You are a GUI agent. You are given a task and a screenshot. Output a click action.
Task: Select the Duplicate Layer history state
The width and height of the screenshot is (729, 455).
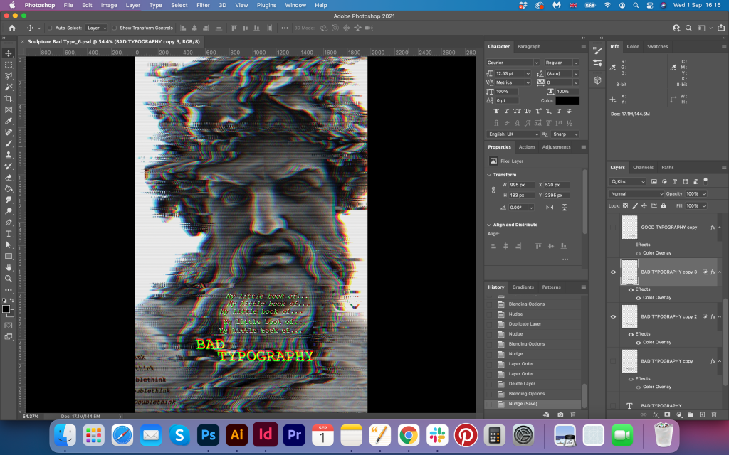point(525,323)
